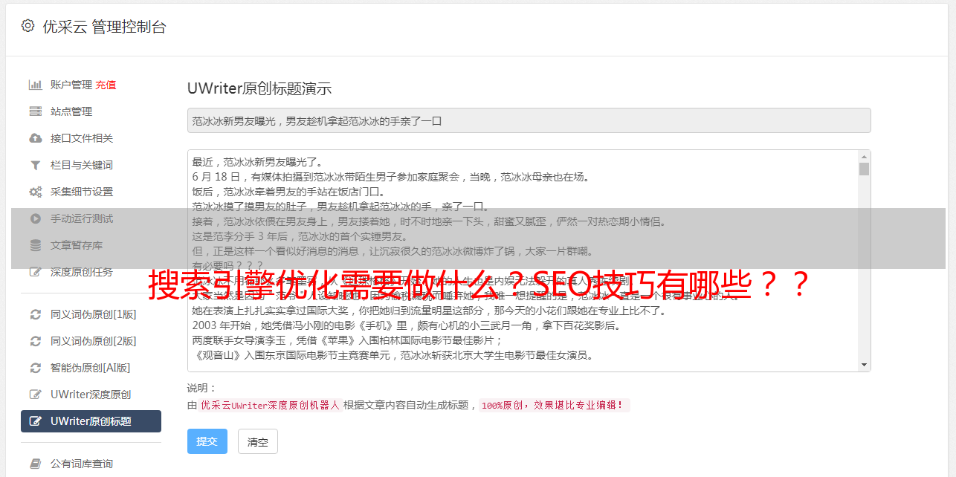Click the bar chart icon for 账户管理
Image resolution: width=956 pixels, height=477 pixels.
[35, 85]
